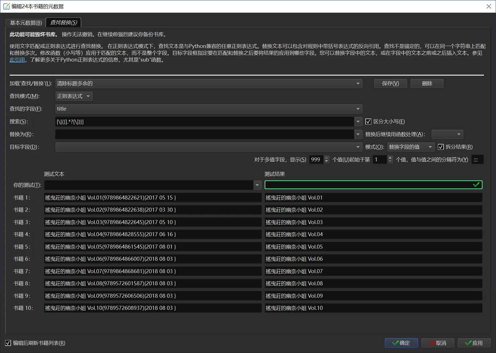
Task: Open the 目标字段 dropdown
Action: pos(209,147)
